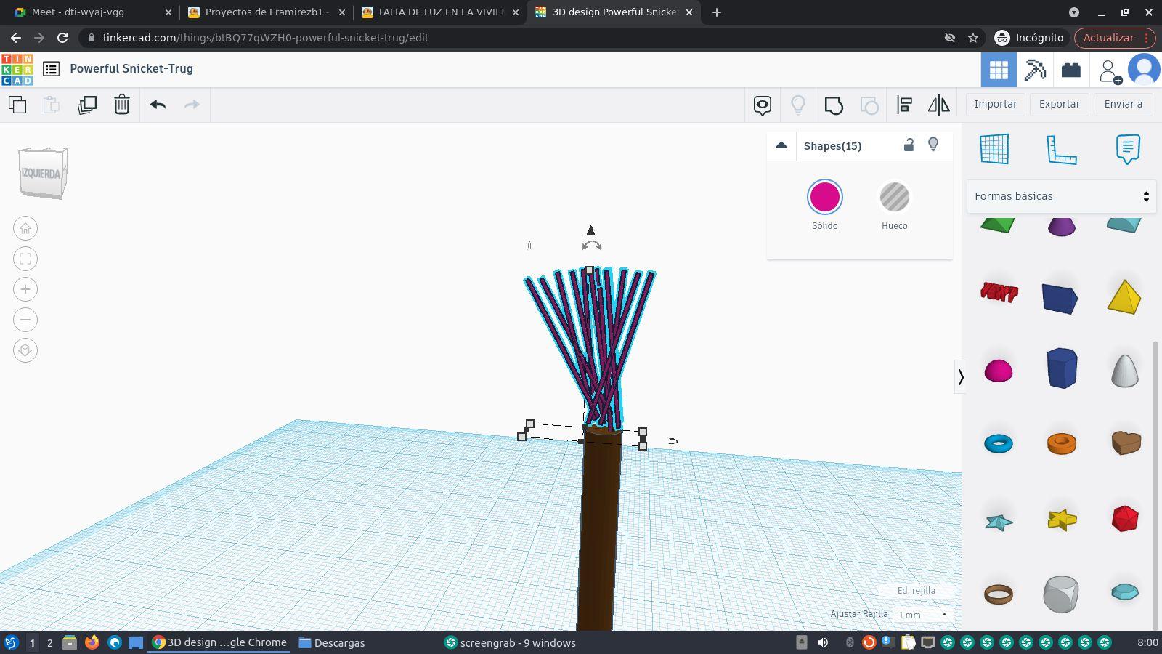Switch to 3D design view grid
This screenshot has width=1162, height=654.
coord(999,70)
